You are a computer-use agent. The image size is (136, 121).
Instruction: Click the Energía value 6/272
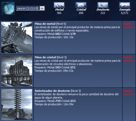tap(125, 13)
